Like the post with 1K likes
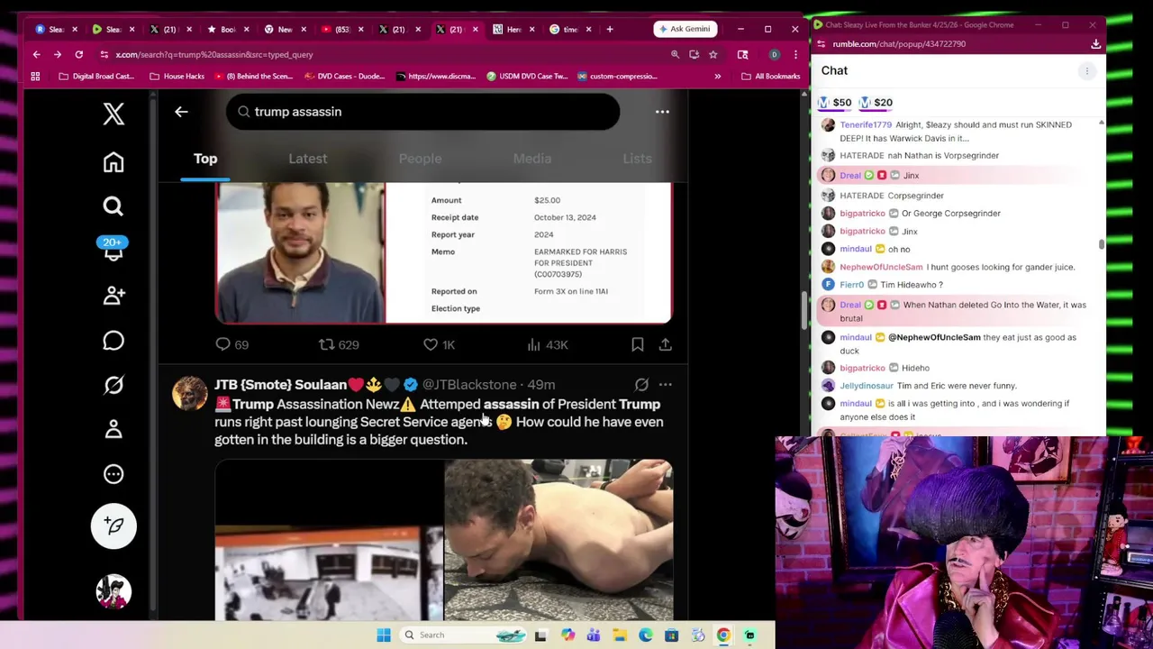Screen dimensions: 1153x649 tap(439, 344)
